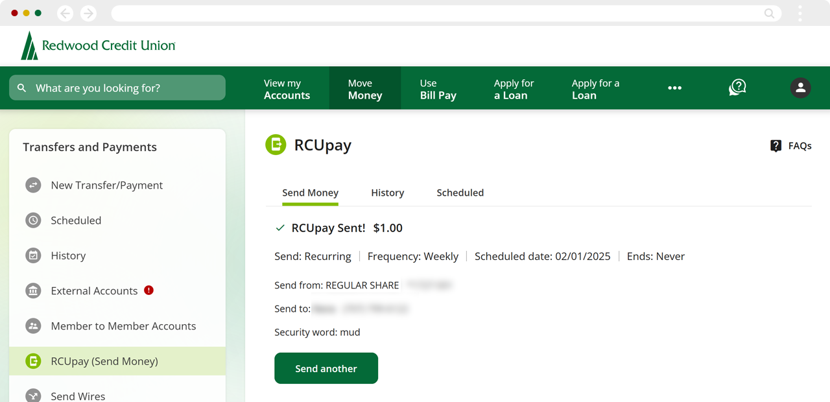Open More options ellipsis in navigation bar

(674, 88)
